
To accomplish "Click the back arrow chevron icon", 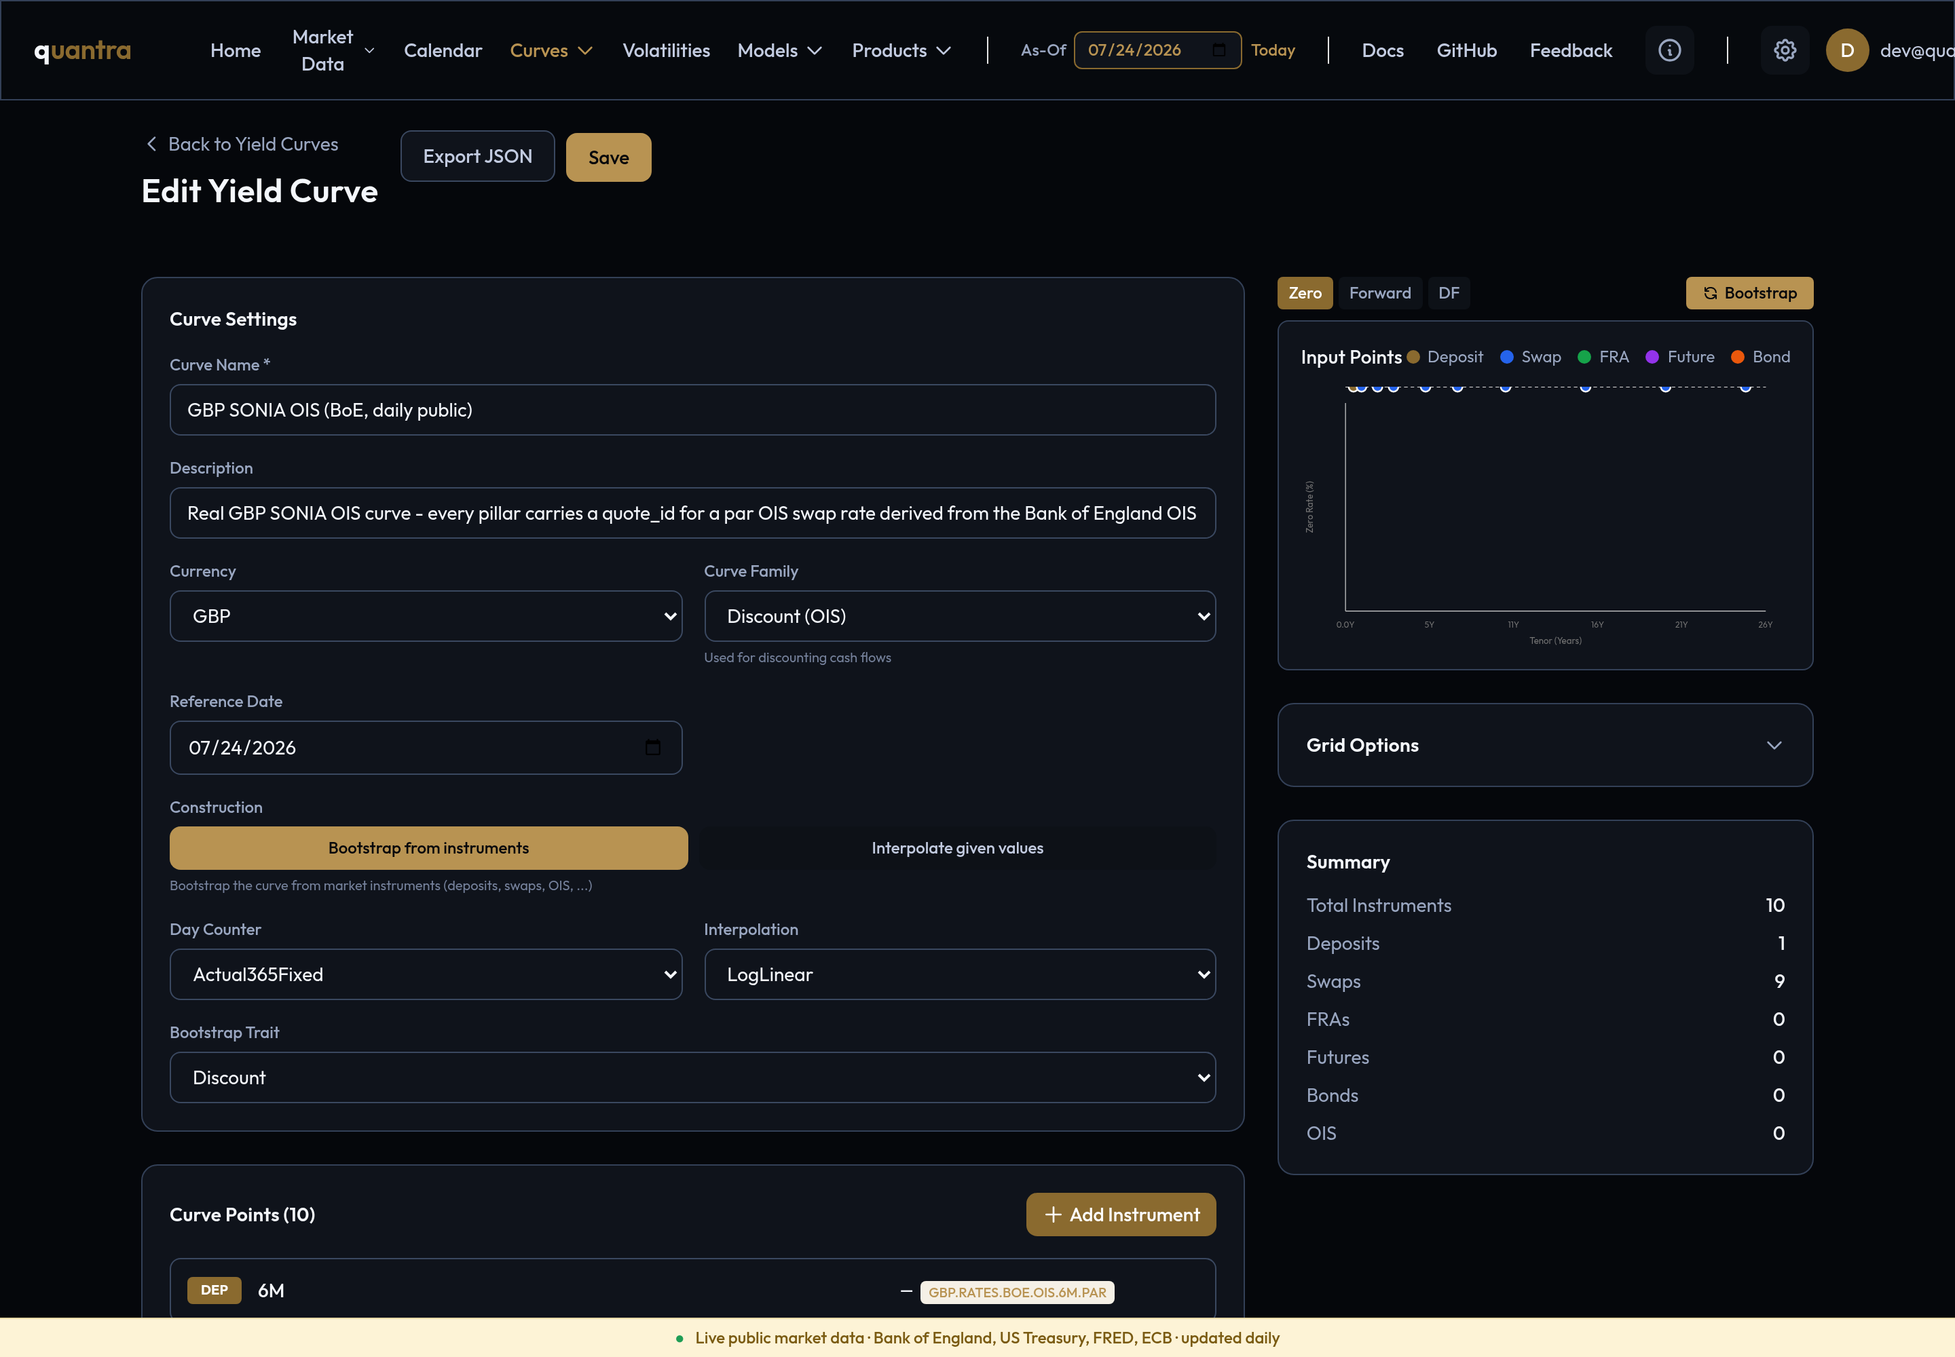I will click(x=151, y=144).
